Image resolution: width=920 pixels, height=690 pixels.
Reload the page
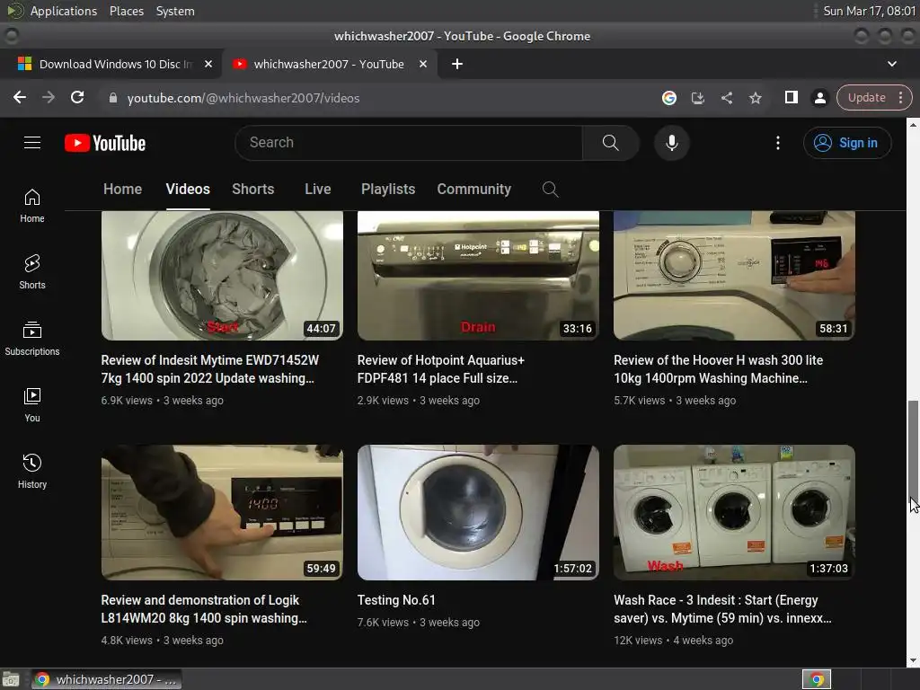[77, 97]
